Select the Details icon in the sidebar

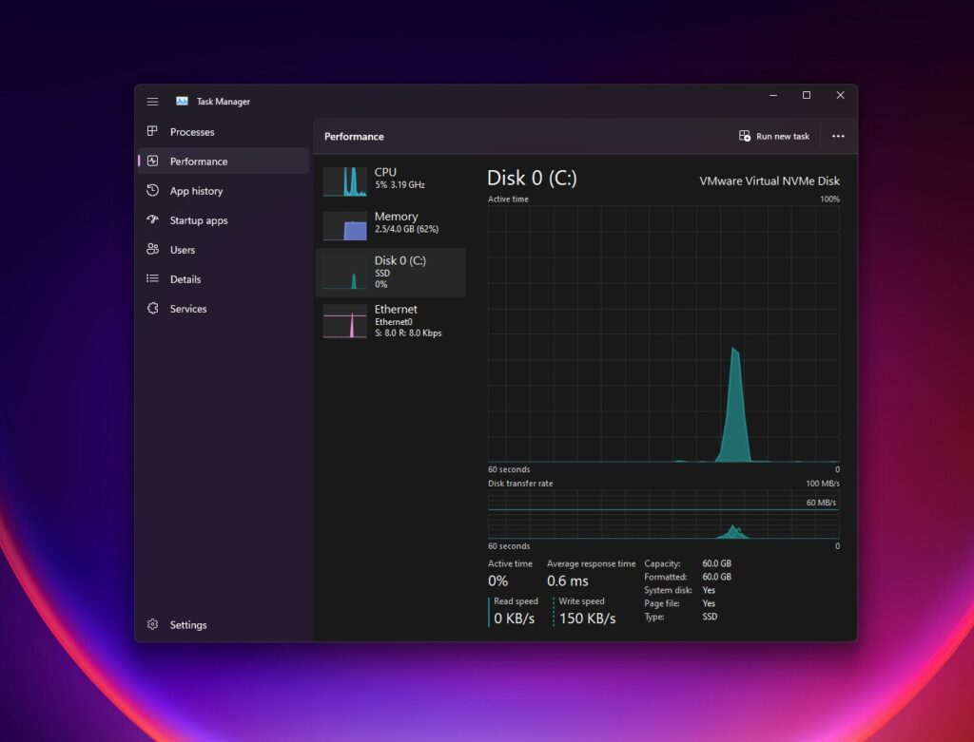(x=152, y=278)
